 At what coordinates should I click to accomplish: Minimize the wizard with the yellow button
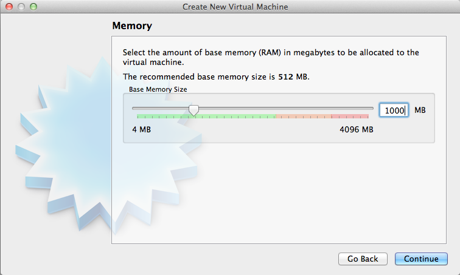[21, 7]
